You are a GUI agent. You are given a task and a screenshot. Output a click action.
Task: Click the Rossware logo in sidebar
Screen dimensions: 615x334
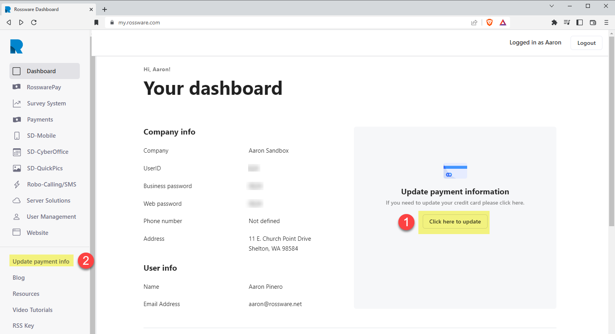pyautogui.click(x=17, y=46)
